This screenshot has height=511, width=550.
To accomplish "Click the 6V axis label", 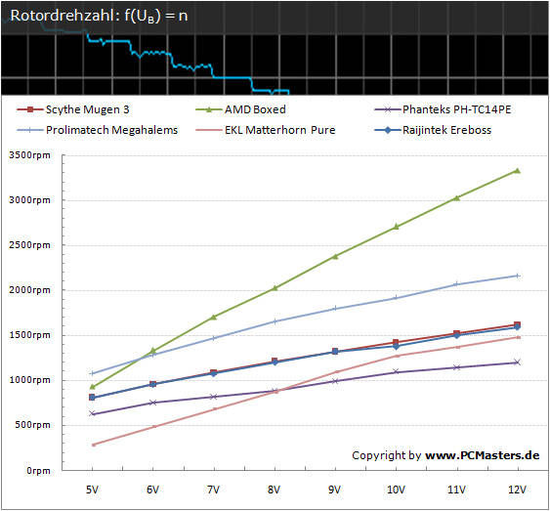I will 153,490.
